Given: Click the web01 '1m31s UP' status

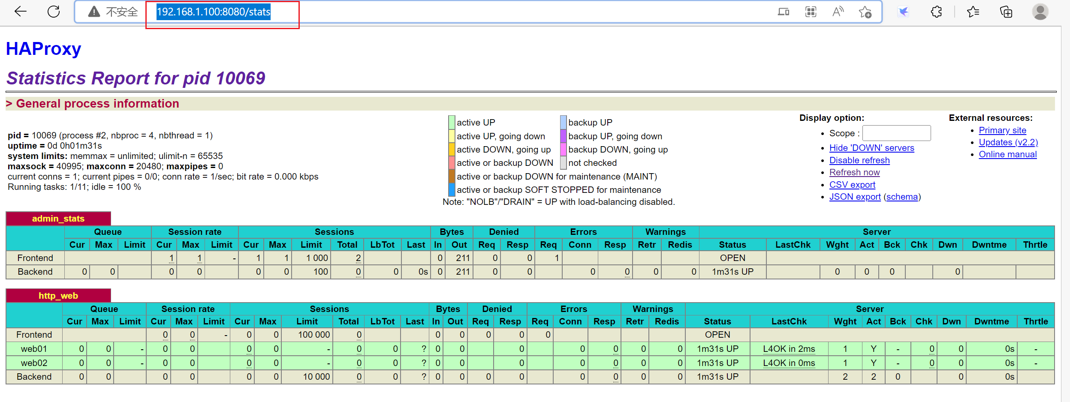Looking at the screenshot, I should pyautogui.click(x=717, y=349).
